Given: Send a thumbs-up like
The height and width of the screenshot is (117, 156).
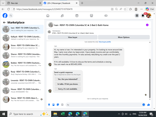Looking at the screenshot, I should [x=149, y=105].
